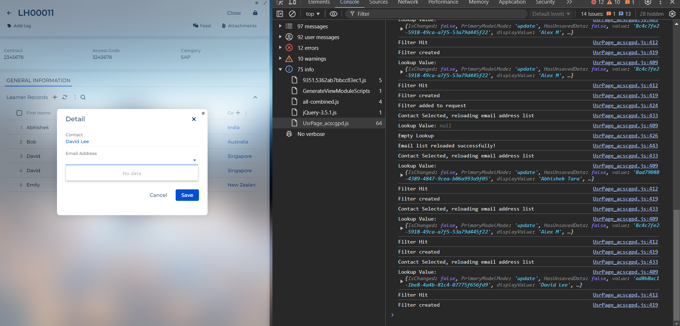This screenshot has height=326, width=680.
Task: Switch to the Performance tab
Action: click(x=443, y=3)
